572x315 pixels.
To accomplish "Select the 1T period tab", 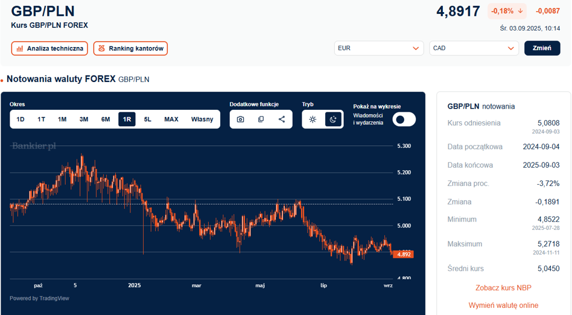I will point(41,119).
